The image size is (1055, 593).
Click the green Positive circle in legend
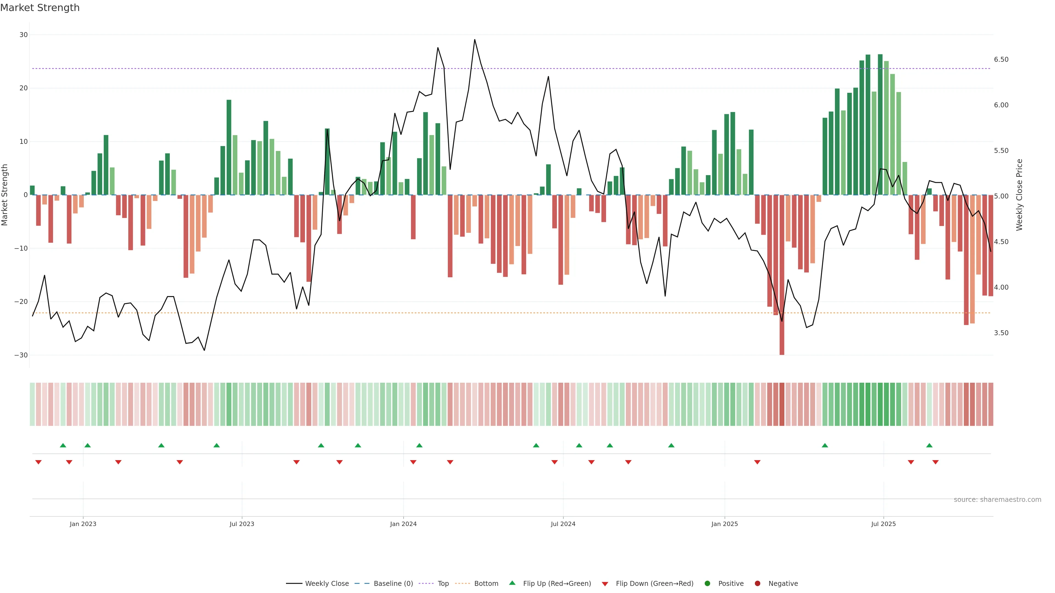707,583
